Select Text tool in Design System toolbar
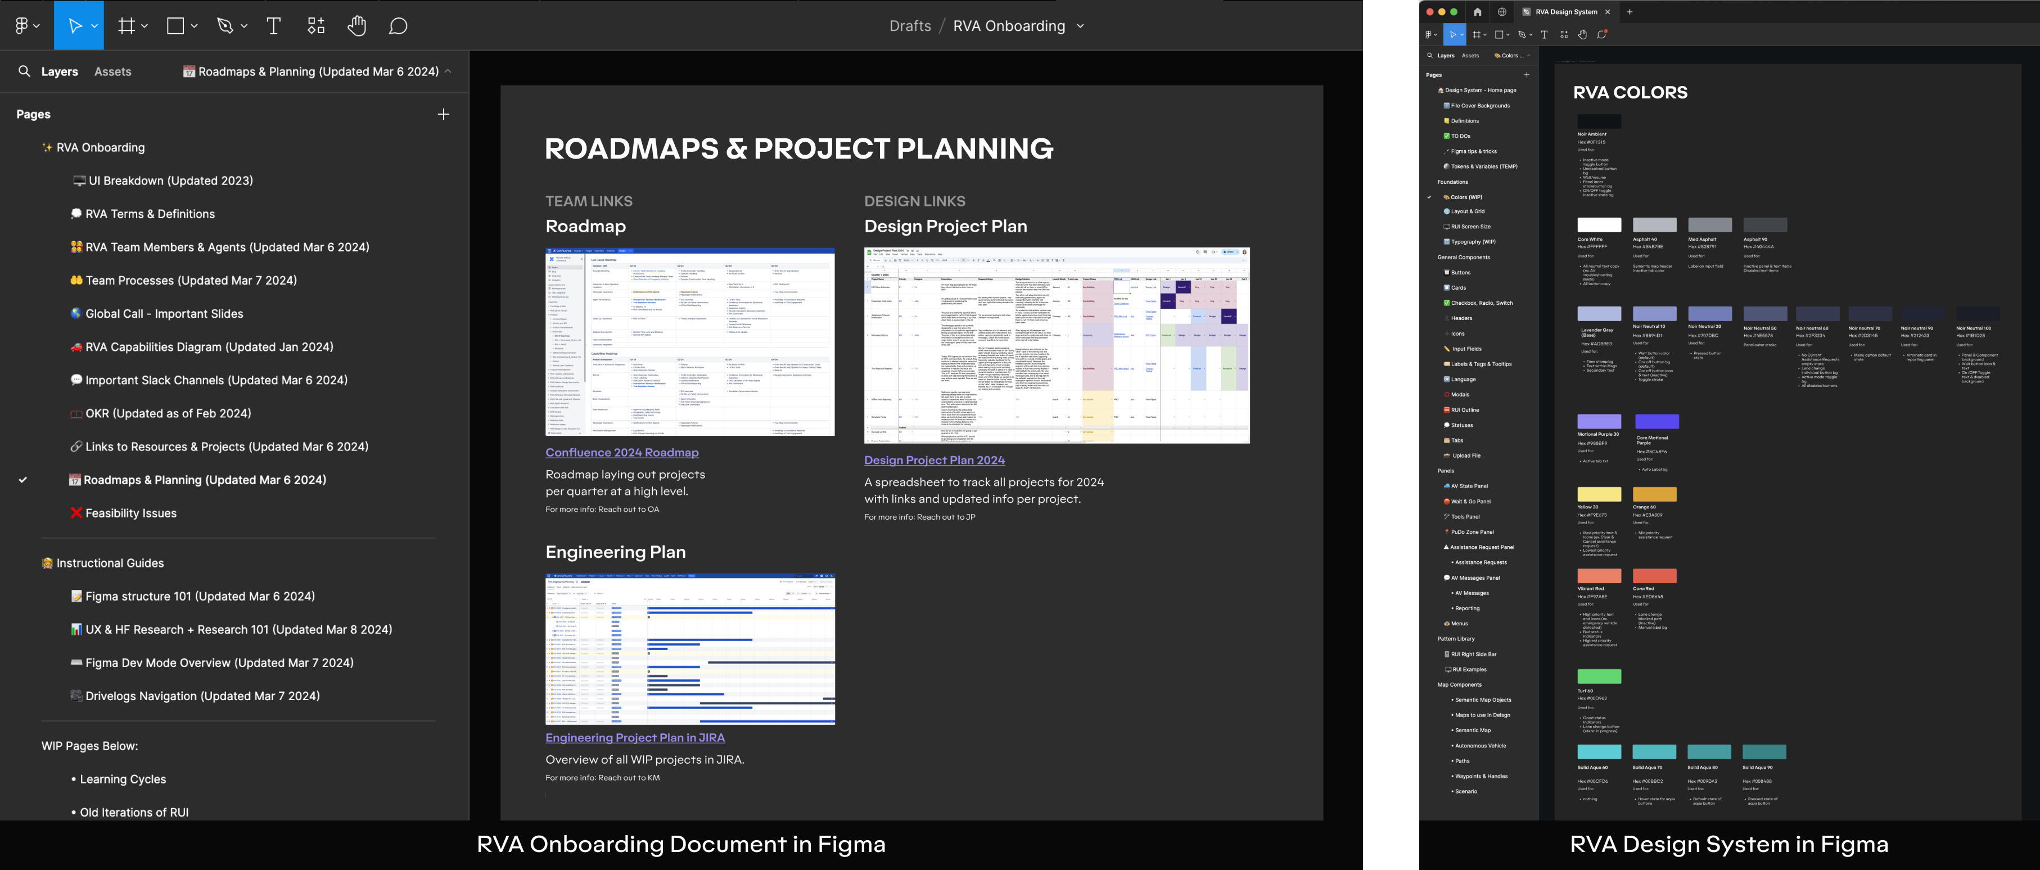The height and width of the screenshot is (870, 2040). click(x=1543, y=35)
